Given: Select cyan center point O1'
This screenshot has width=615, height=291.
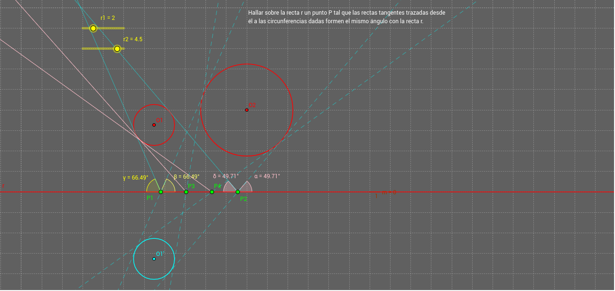Looking at the screenshot, I should coord(154,259).
